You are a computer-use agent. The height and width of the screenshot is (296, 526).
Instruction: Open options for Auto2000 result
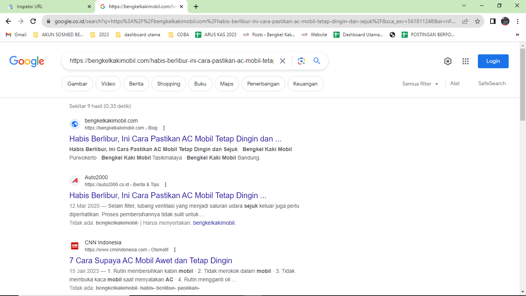(x=166, y=185)
